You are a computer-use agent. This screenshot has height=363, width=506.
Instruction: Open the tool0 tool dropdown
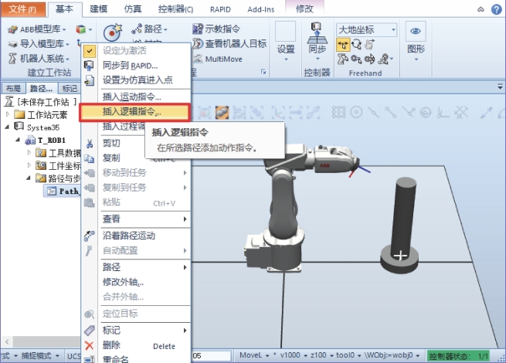tap(348, 355)
